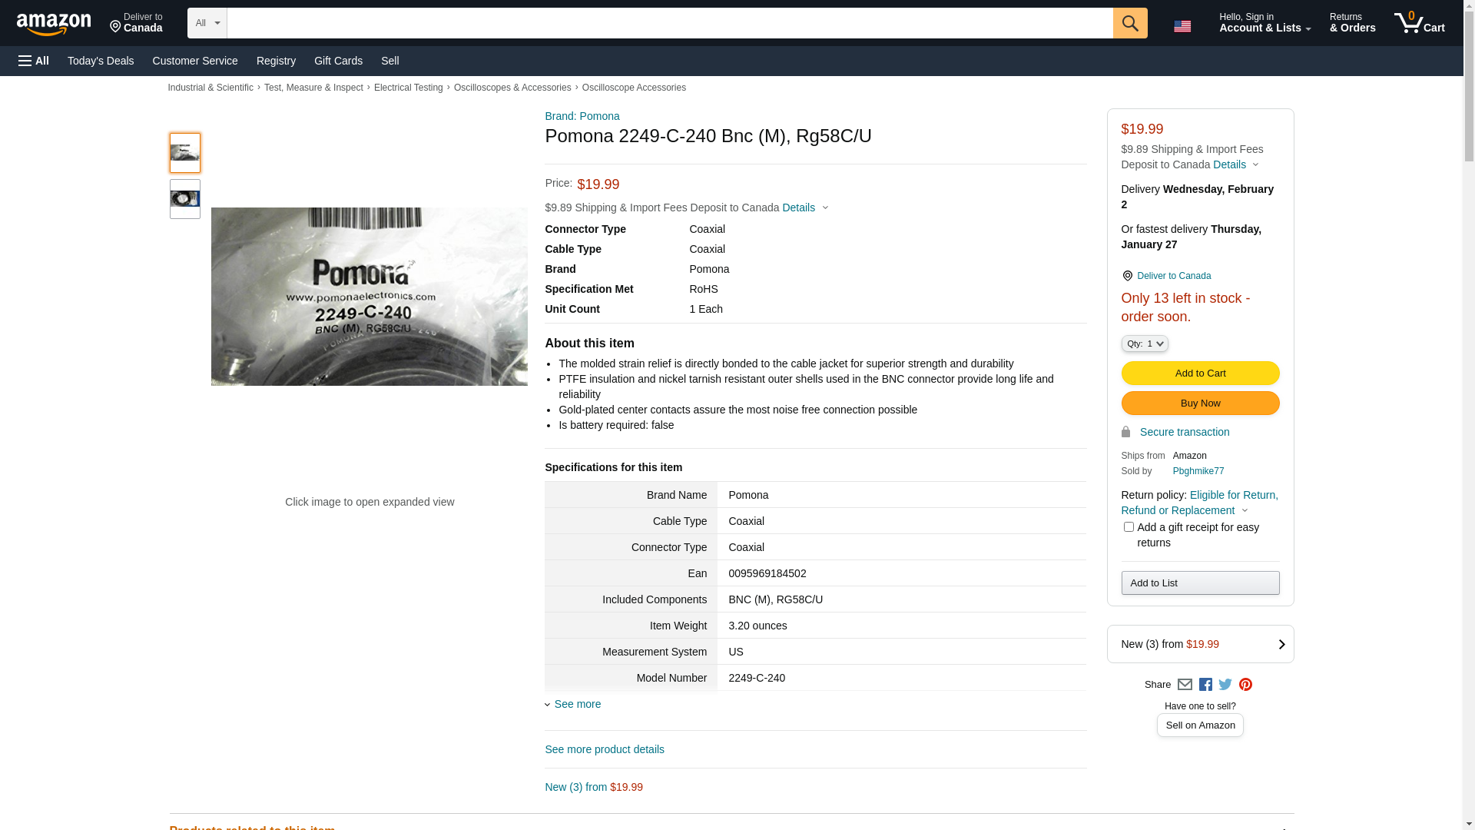The height and width of the screenshot is (830, 1475).
Task: Open the search category All dropdown
Action: pyautogui.click(x=207, y=23)
